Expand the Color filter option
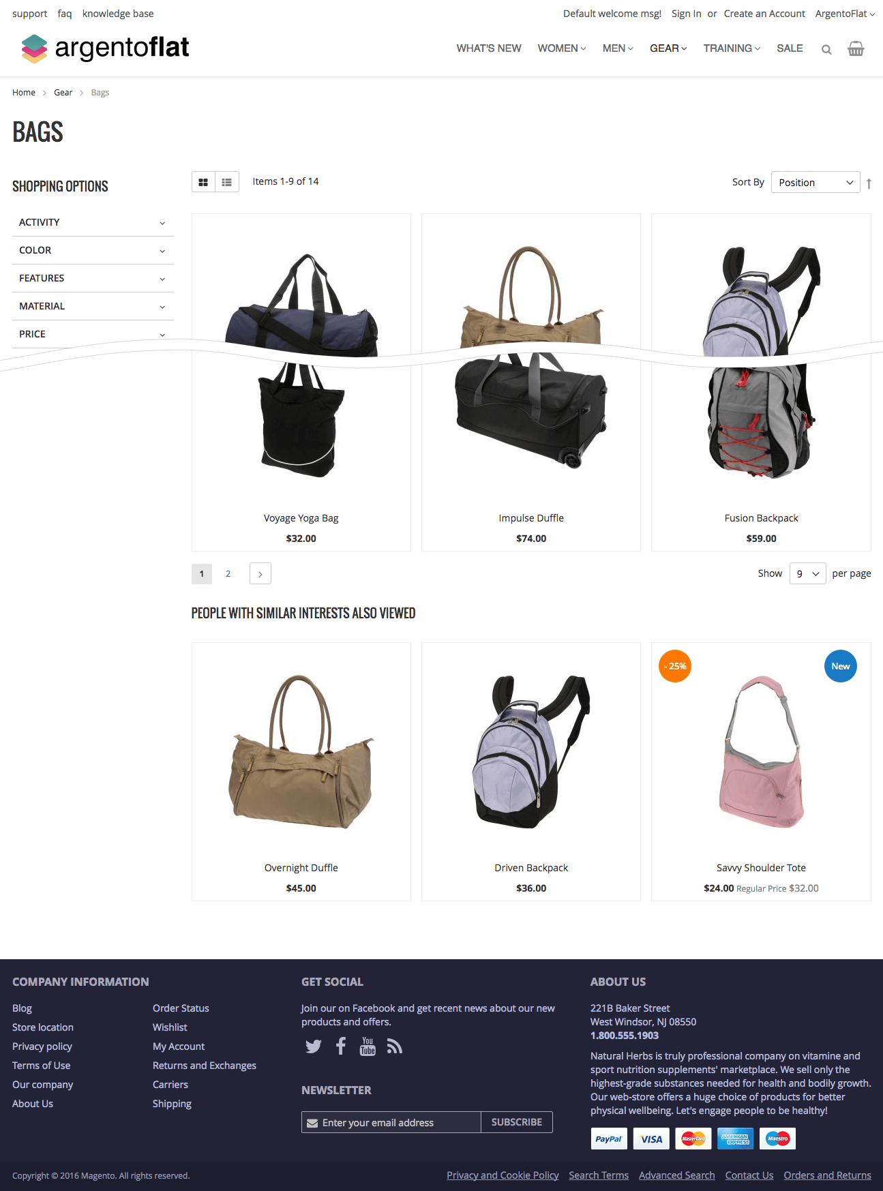 tap(93, 250)
